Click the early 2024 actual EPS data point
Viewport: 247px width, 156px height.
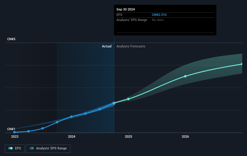[x=71, y=117]
